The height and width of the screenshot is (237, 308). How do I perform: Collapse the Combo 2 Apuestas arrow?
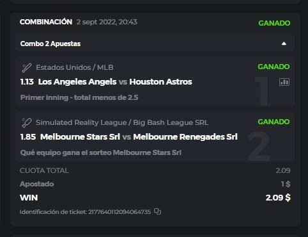tap(284, 44)
